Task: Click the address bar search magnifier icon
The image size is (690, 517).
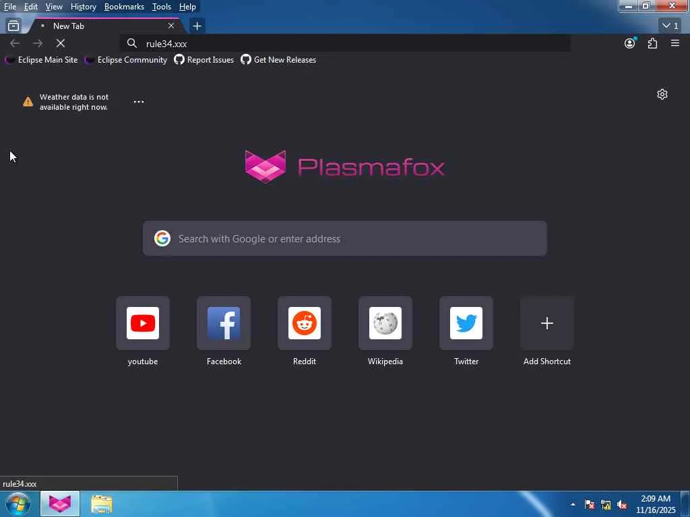Action: tap(132, 43)
